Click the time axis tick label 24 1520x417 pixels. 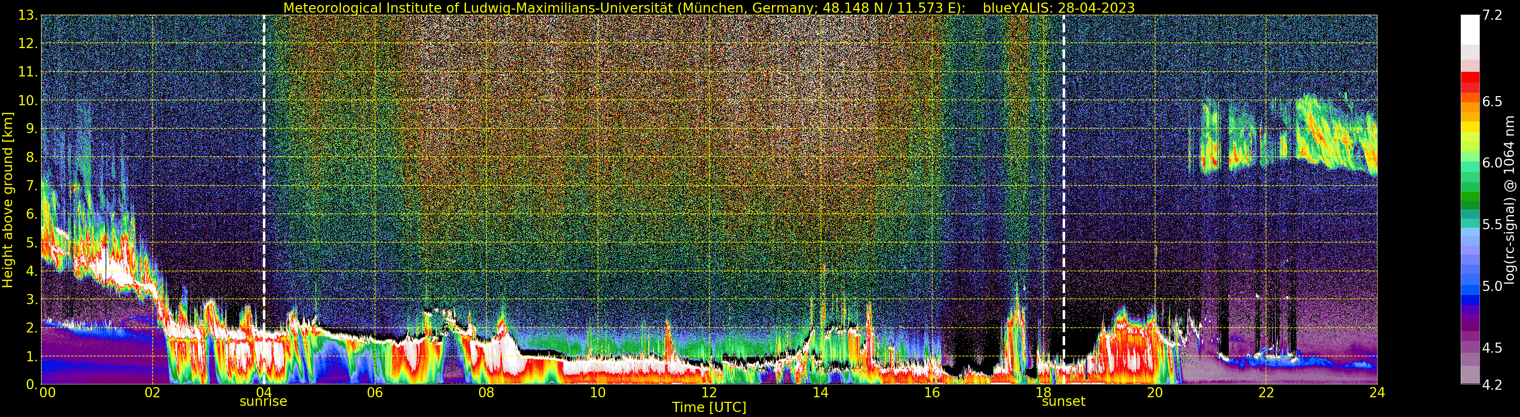pyautogui.click(x=1377, y=393)
